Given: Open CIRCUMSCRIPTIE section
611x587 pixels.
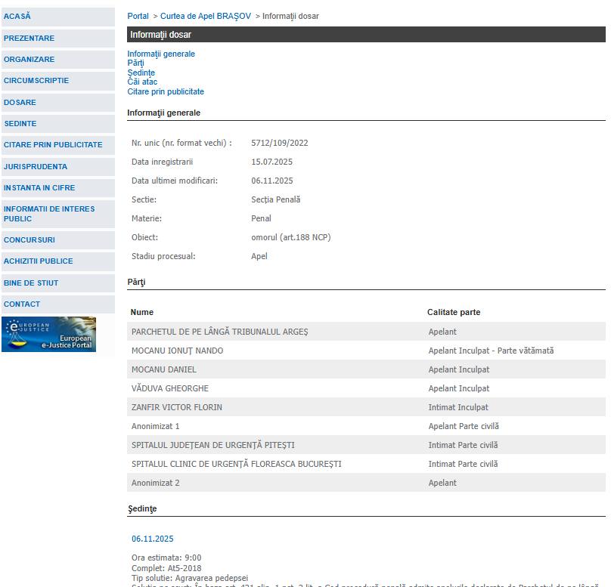Looking at the screenshot, I should click(x=36, y=80).
